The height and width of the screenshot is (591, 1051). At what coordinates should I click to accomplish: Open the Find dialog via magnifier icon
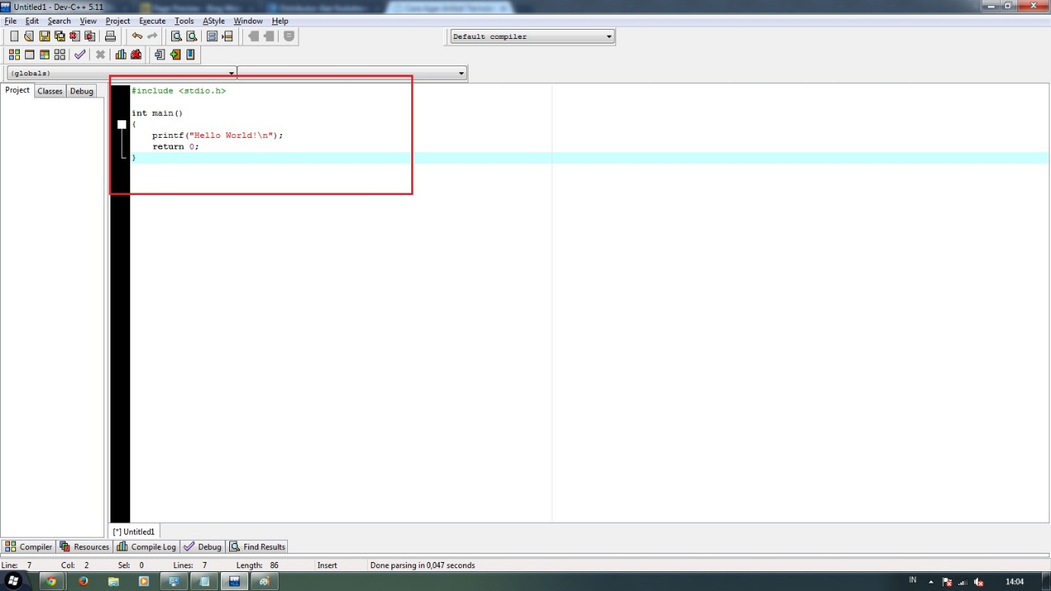click(175, 36)
